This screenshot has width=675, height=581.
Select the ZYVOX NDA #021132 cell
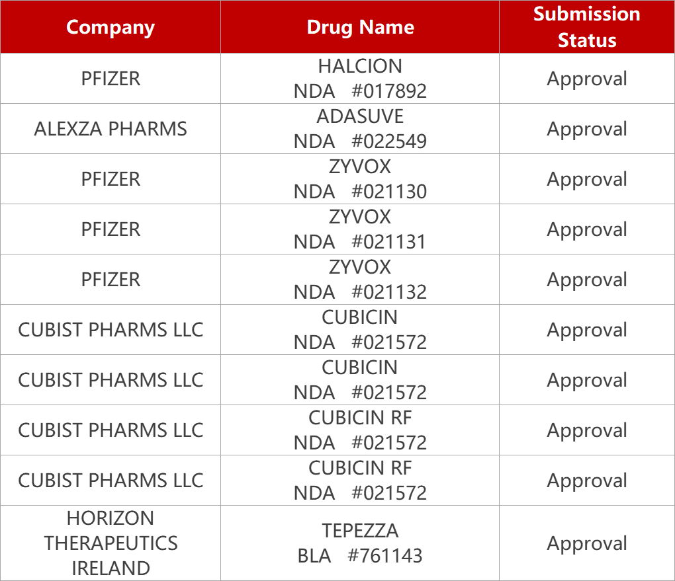click(360, 280)
